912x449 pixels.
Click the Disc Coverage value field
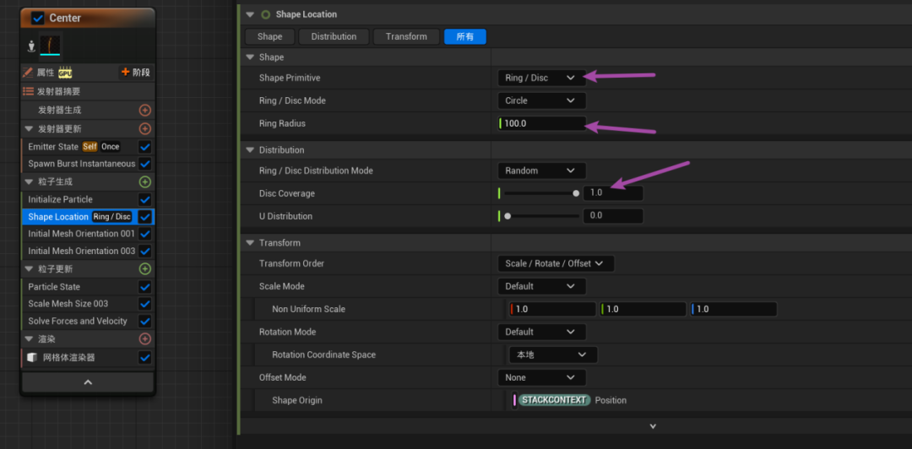tap(612, 193)
